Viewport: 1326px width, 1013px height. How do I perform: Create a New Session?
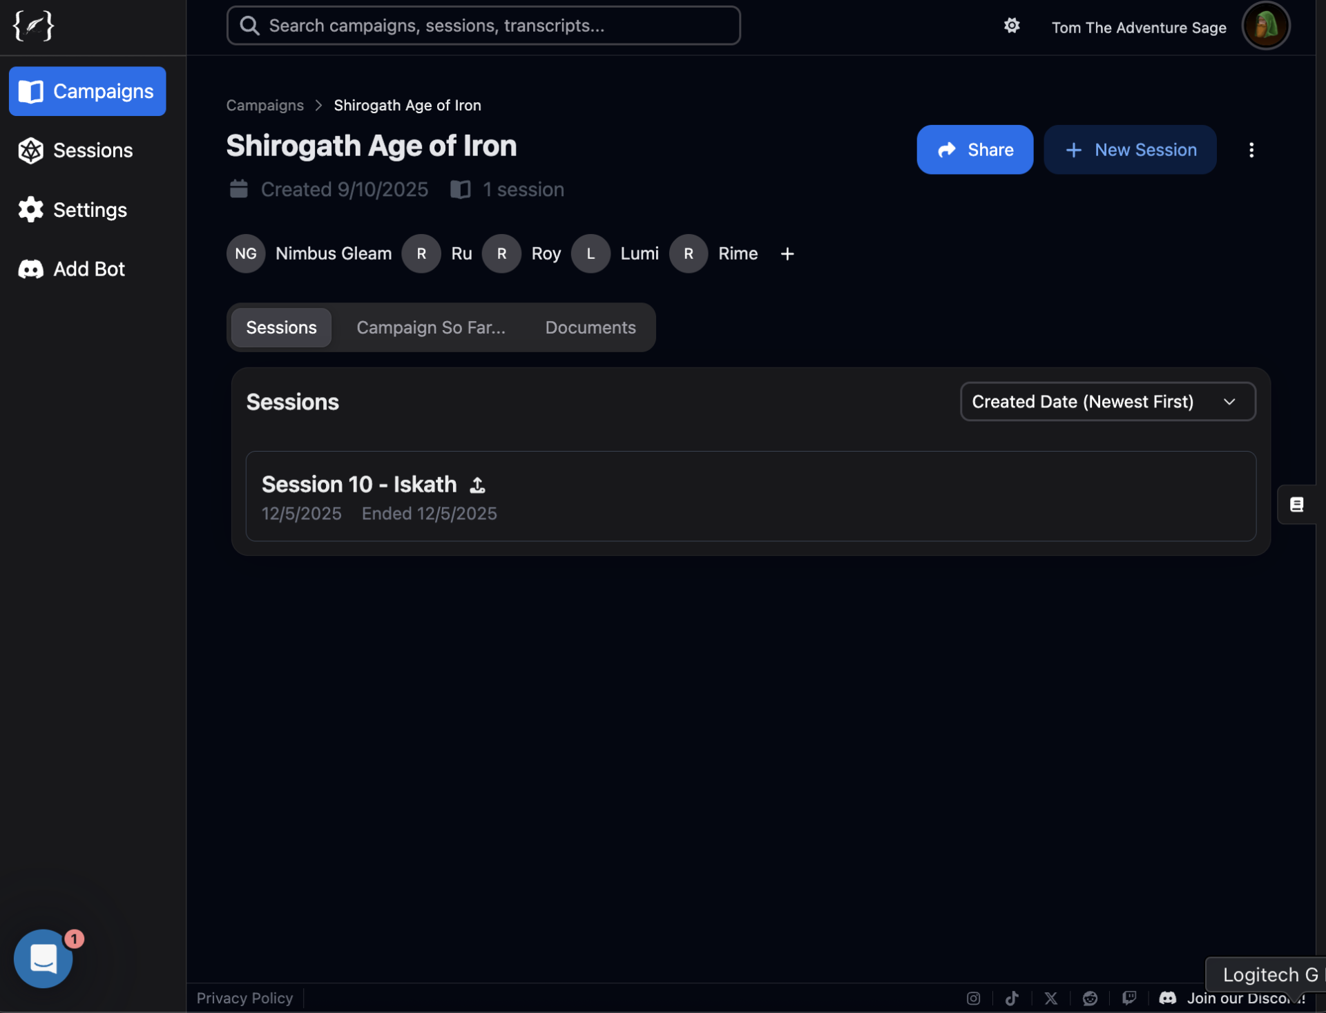1129,150
